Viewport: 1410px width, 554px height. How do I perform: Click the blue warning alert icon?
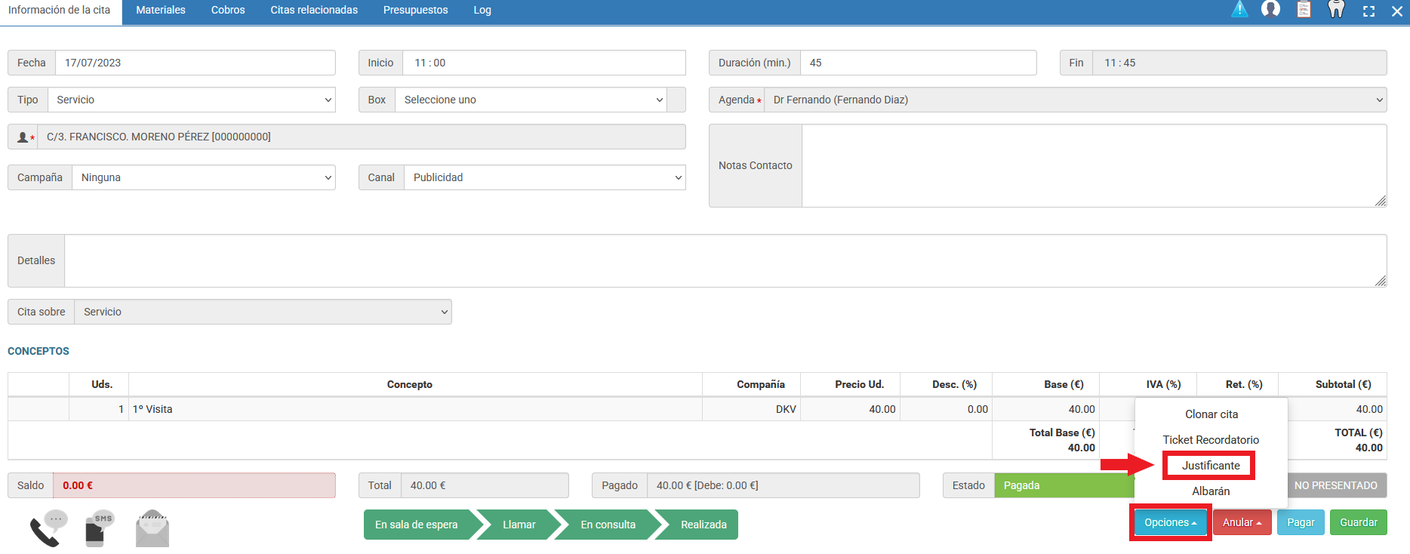tap(1239, 10)
